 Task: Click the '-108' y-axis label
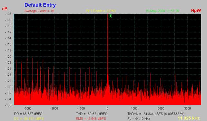click(x=8, y=20)
